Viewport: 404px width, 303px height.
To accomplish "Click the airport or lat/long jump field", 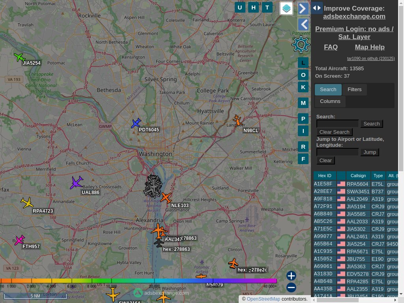I will pos(337,152).
